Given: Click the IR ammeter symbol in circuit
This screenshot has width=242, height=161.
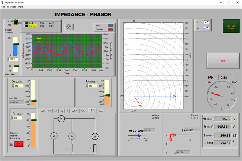Looking at the screenshot, I should 95,136.
